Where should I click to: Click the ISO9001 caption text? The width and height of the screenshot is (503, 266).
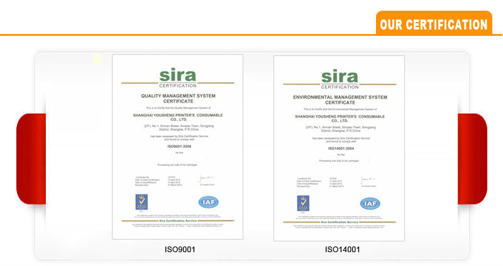180,249
